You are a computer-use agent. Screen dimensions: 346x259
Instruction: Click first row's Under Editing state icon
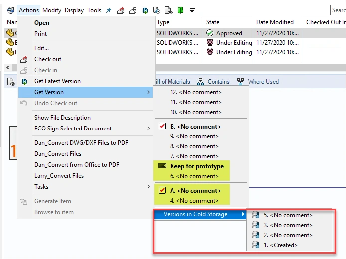tap(210, 42)
